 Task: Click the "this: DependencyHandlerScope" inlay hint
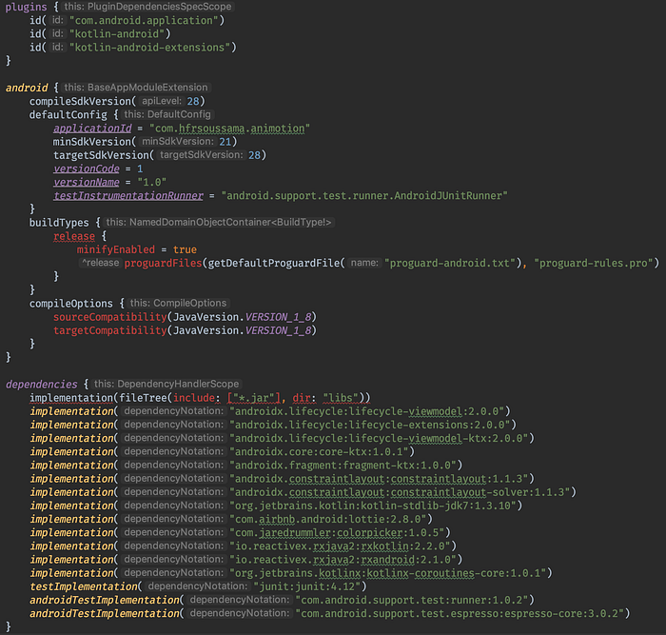[166, 384]
